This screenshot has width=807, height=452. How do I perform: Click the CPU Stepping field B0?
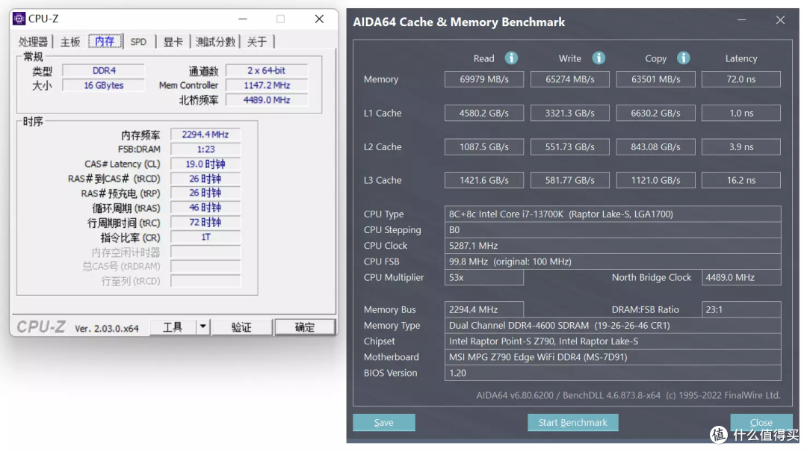point(613,229)
